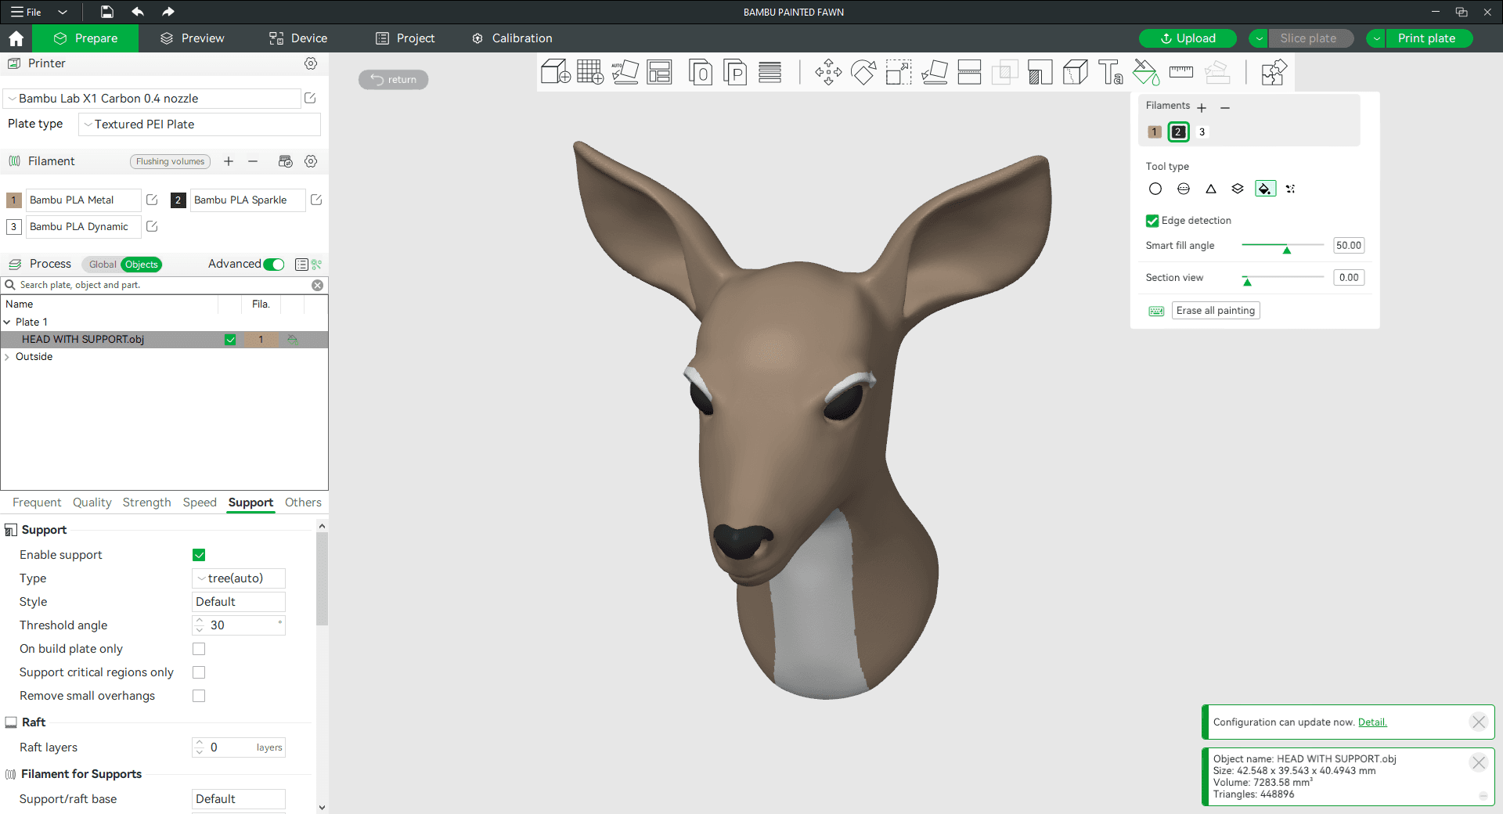Click the Upload button
The image size is (1503, 814).
(1188, 38)
